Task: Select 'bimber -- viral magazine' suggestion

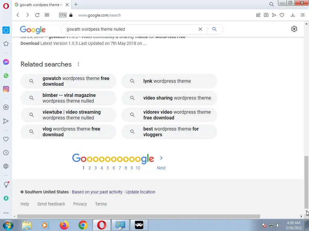Action: click(68, 98)
